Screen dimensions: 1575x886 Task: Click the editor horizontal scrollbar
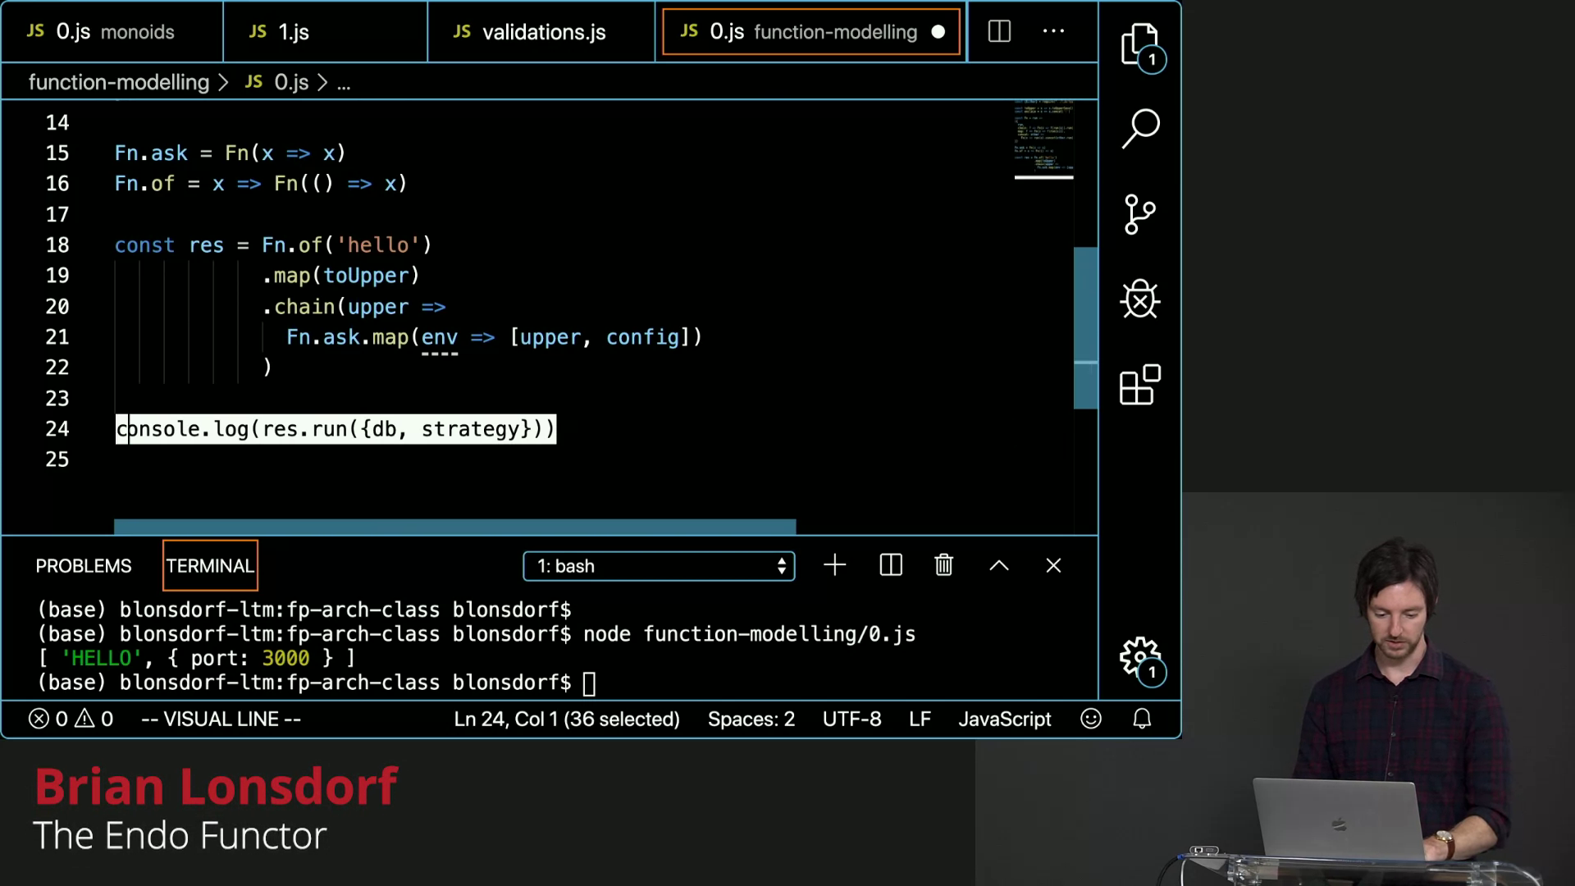pyautogui.click(x=454, y=527)
